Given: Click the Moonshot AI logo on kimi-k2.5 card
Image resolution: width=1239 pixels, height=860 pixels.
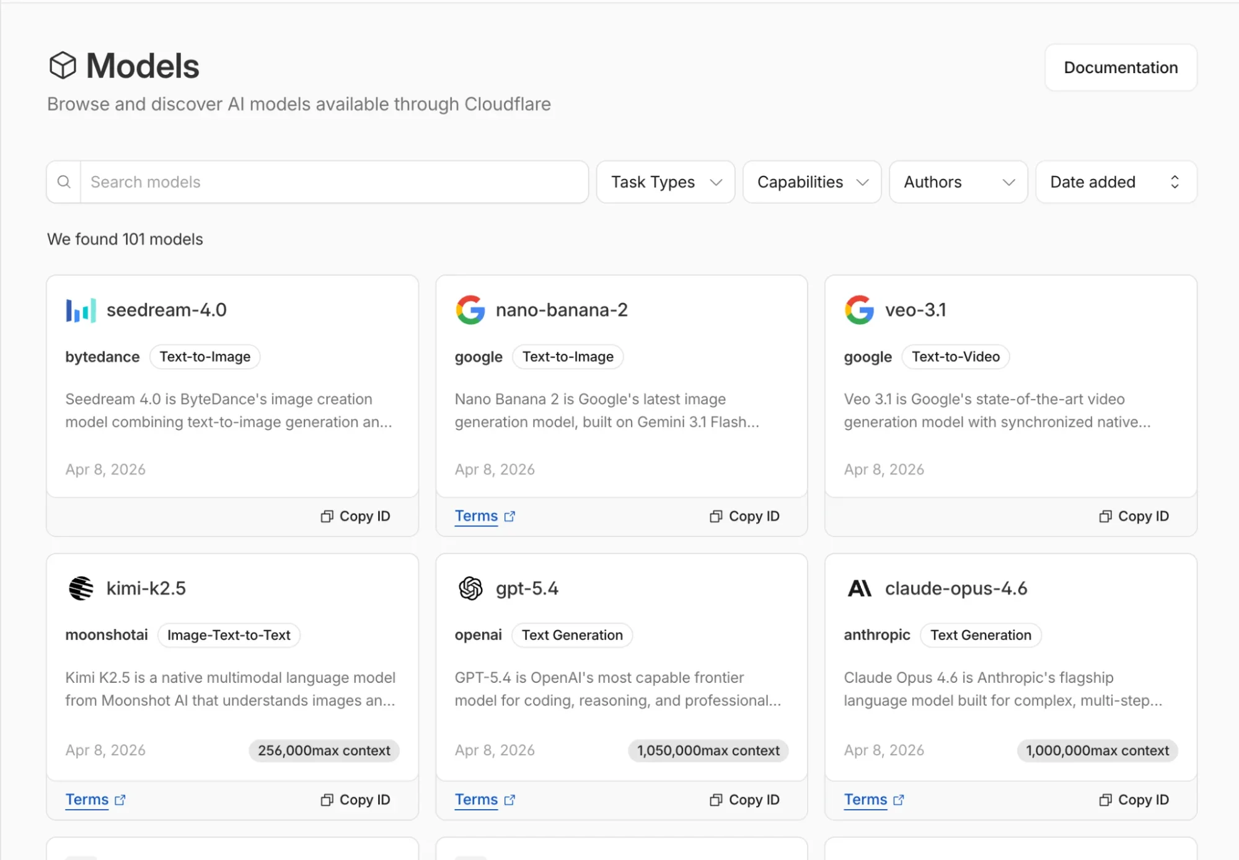Looking at the screenshot, I should 81,588.
